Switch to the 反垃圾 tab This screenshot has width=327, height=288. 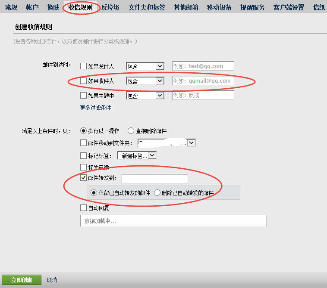[x=110, y=7]
